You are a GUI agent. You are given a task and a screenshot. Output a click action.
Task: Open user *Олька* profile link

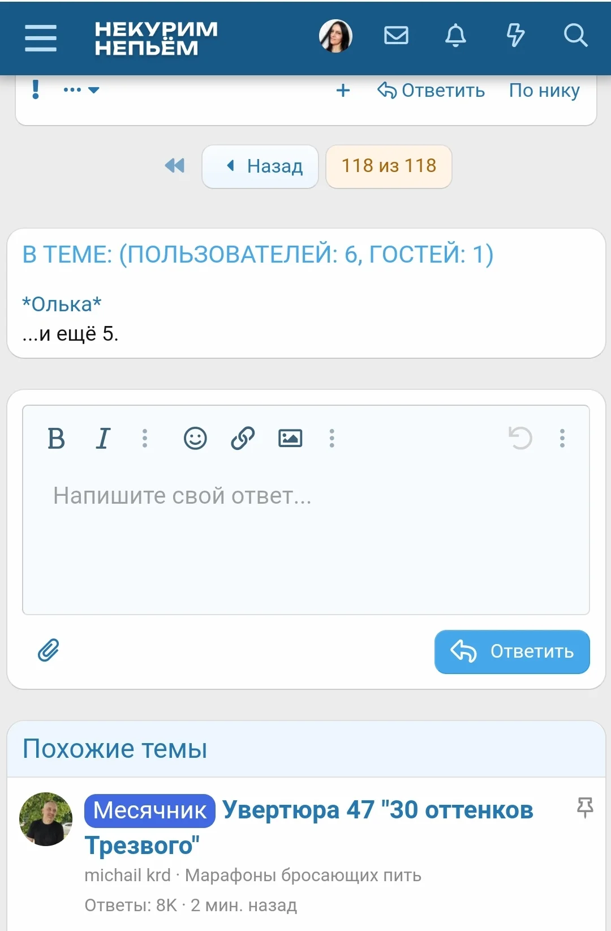coord(61,303)
